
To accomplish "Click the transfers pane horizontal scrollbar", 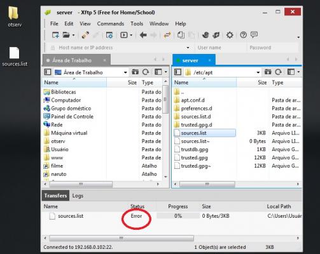I will pyautogui.click(x=122, y=238).
